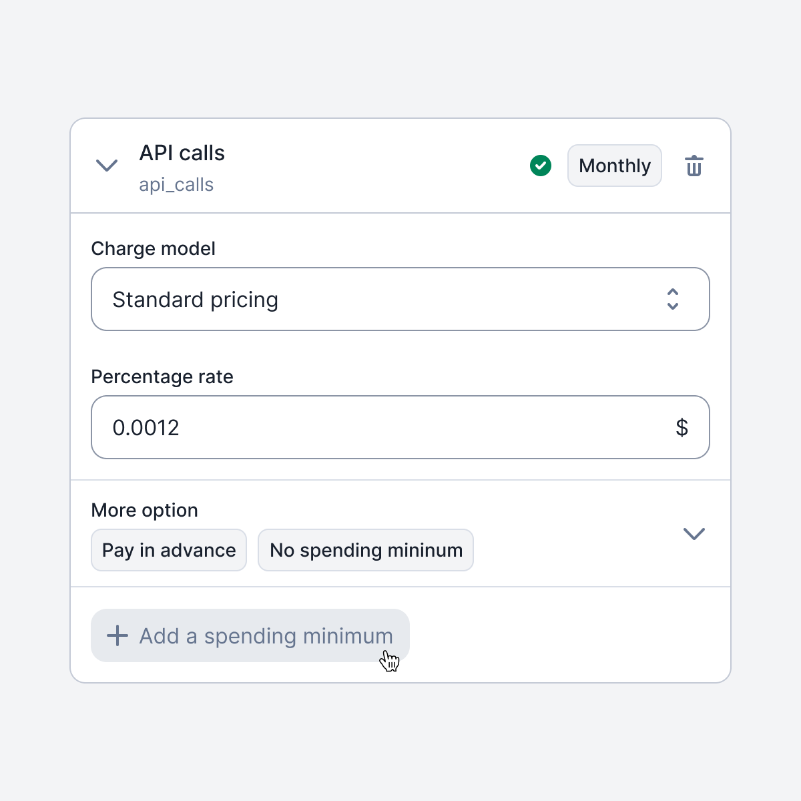Click the dollar currency symbol
Image resolution: width=801 pixels, height=801 pixels.
pos(682,427)
